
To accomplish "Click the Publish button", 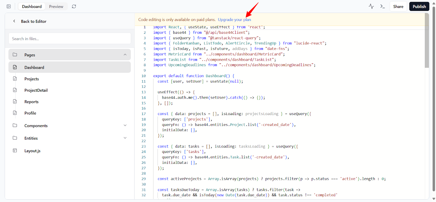I will 419,6.
